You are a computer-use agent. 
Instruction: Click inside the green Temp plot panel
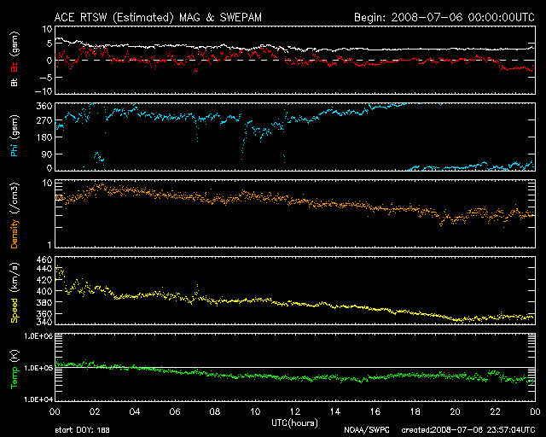pyautogui.click(x=295, y=367)
